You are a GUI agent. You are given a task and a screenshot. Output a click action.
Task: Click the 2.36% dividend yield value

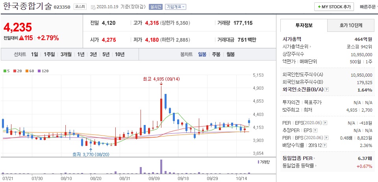[x=366, y=146]
